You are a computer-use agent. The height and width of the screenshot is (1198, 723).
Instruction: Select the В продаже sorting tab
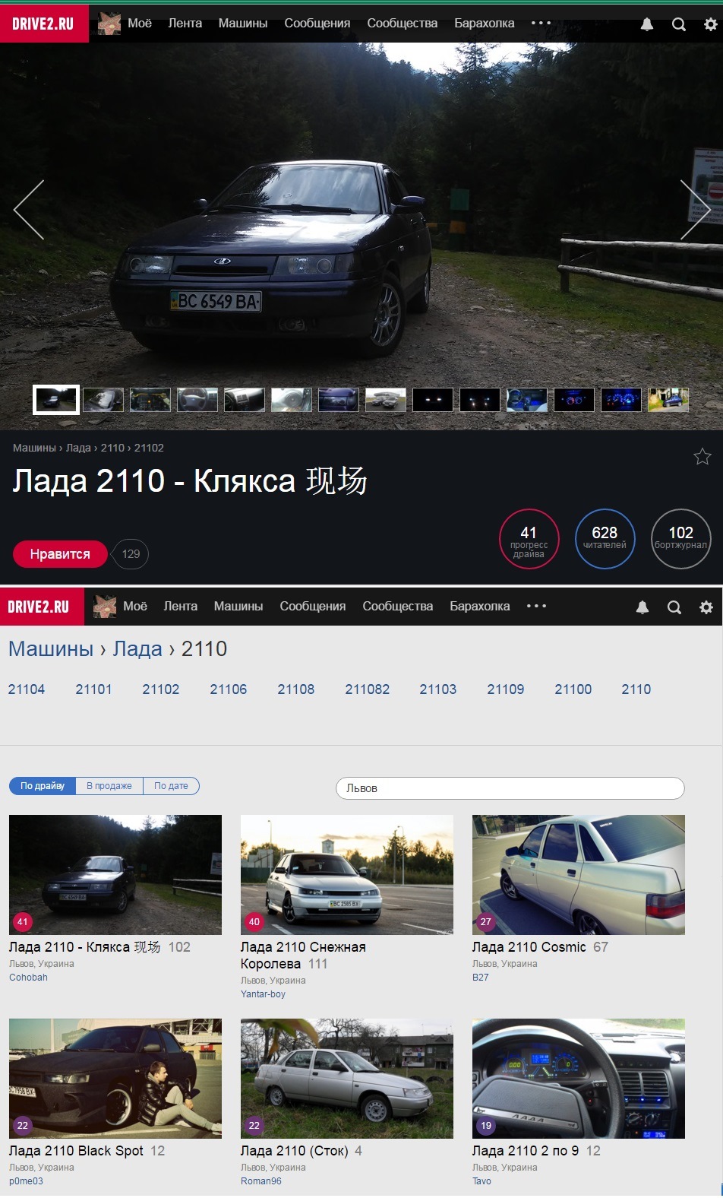(109, 786)
